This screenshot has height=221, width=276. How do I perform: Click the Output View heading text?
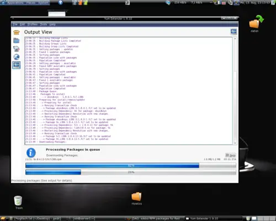click(38, 32)
